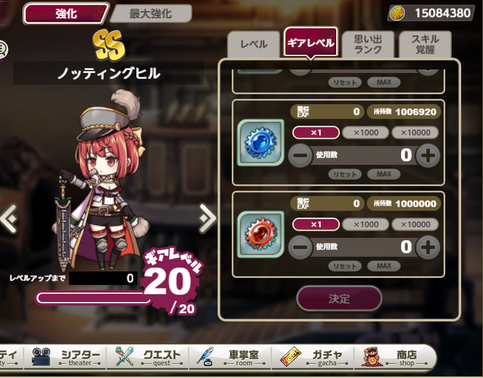Decrease red gear usage count with minus
The image size is (483, 378).
[x=300, y=247]
